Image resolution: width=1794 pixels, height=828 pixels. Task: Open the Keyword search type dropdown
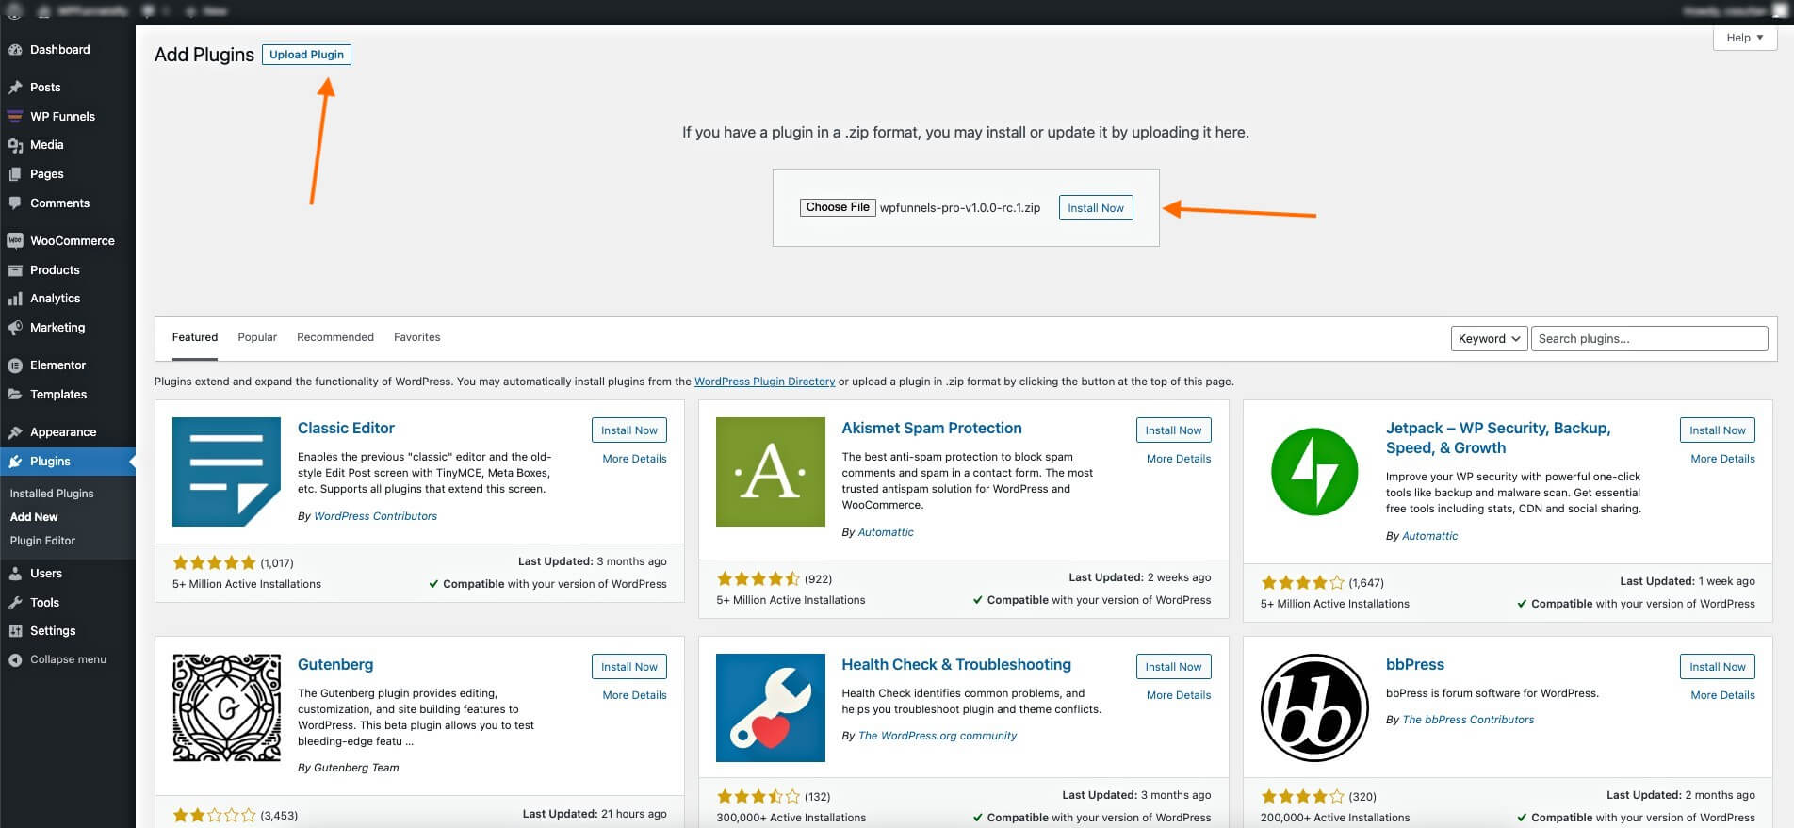[1489, 339]
